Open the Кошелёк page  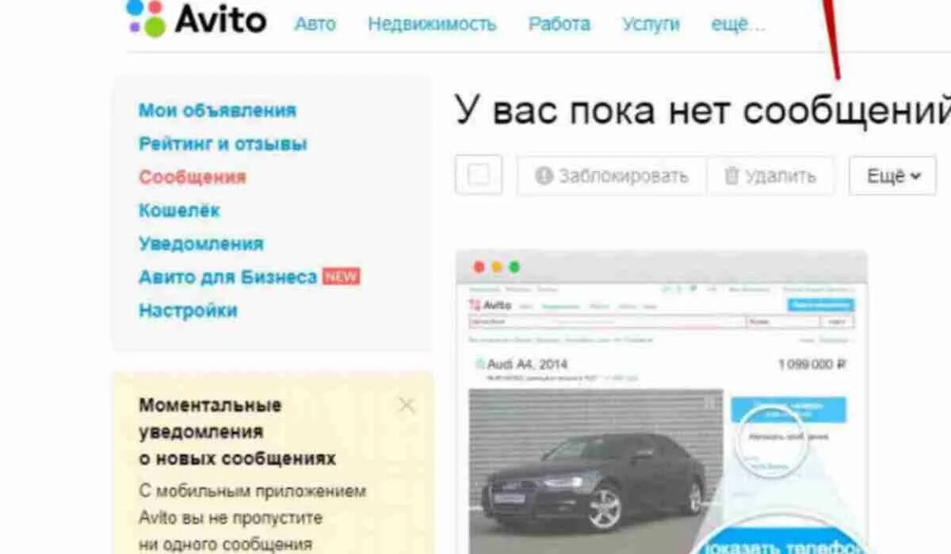179,211
